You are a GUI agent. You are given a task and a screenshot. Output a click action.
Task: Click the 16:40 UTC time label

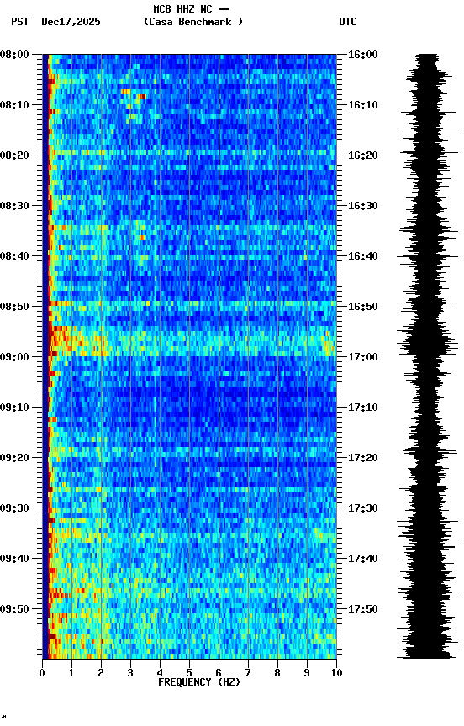(x=363, y=256)
